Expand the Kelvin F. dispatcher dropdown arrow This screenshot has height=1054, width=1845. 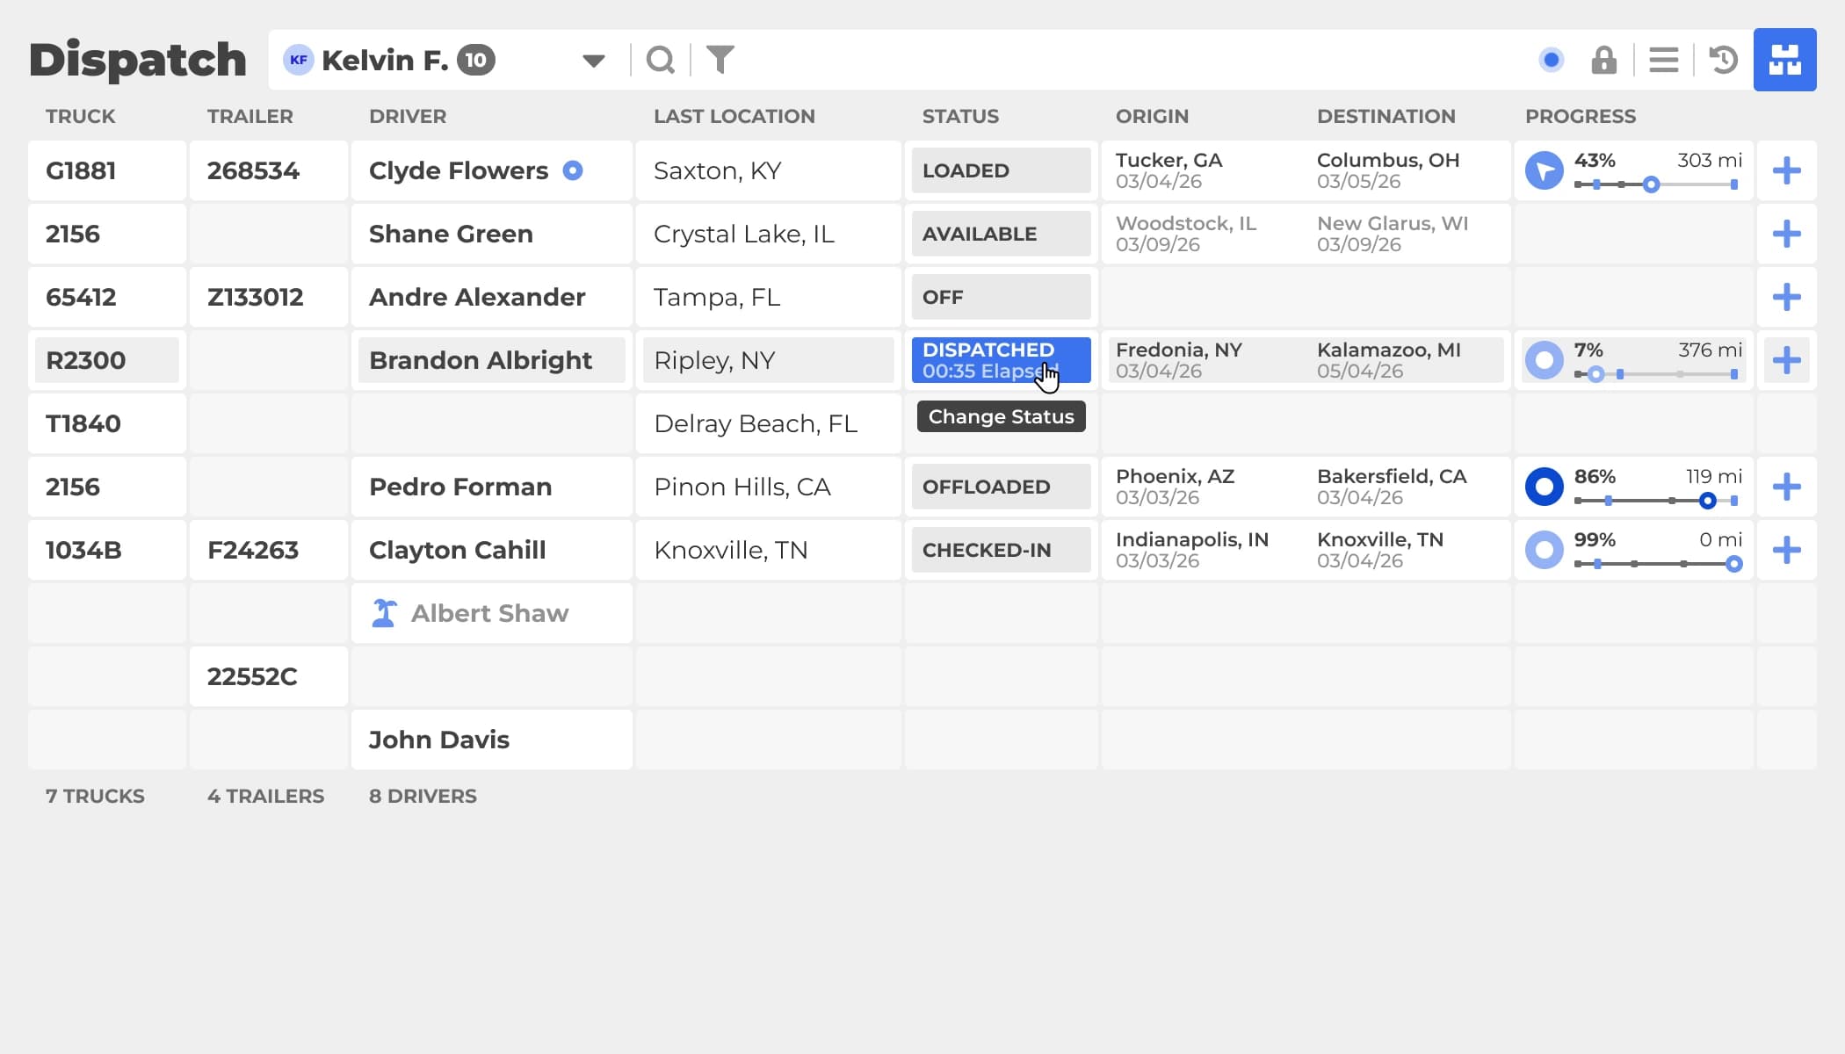pos(594,61)
